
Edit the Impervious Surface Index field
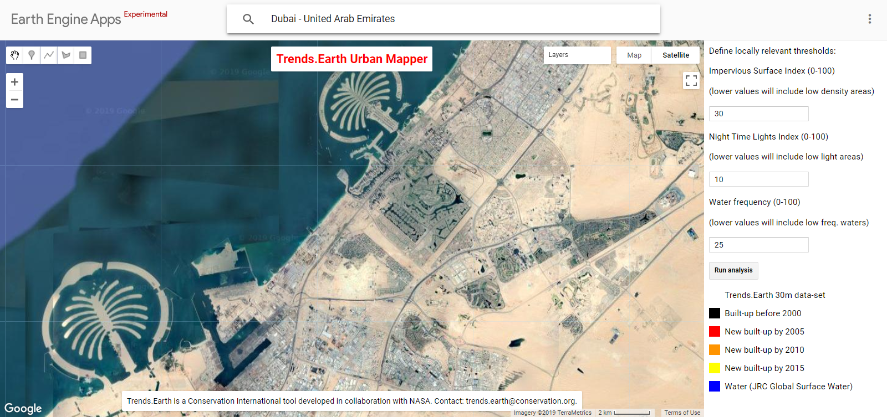pyautogui.click(x=758, y=114)
